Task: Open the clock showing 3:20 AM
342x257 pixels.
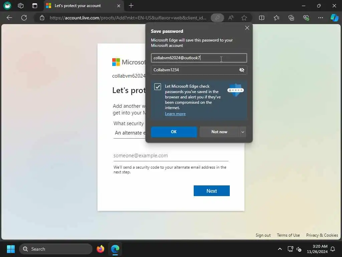Action: [x=317, y=249]
